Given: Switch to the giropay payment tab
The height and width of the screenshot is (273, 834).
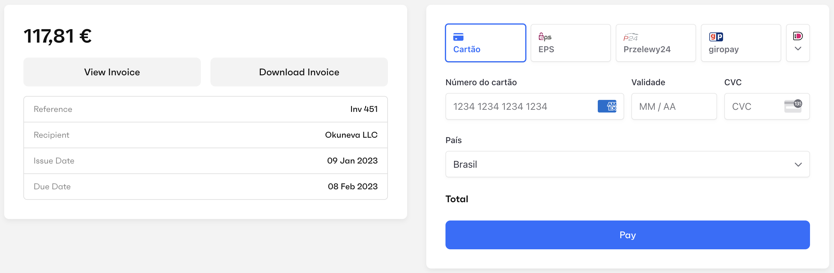Looking at the screenshot, I should (x=741, y=43).
